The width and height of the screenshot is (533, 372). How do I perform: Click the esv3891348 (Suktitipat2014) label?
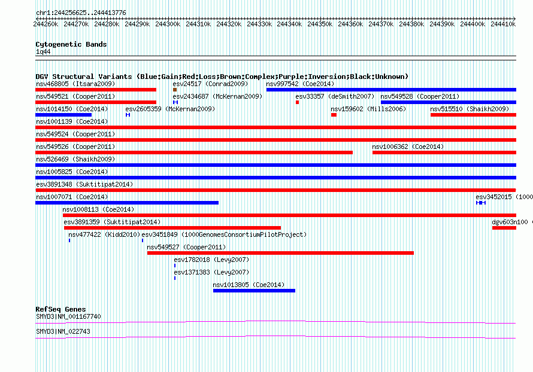[84, 184]
